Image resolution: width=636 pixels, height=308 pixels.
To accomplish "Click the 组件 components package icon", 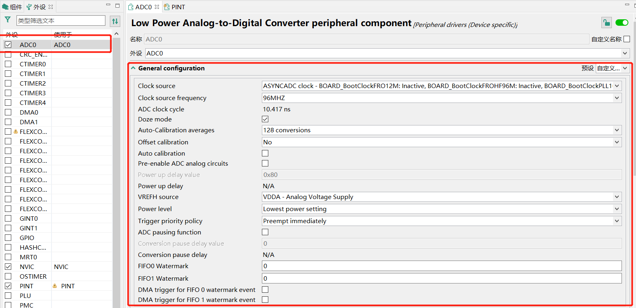I will [5, 7].
